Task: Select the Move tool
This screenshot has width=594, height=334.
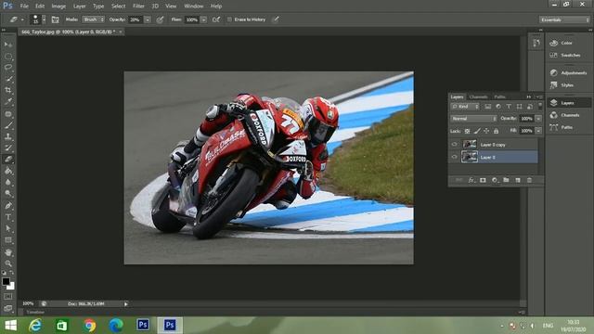Action: 8,45
